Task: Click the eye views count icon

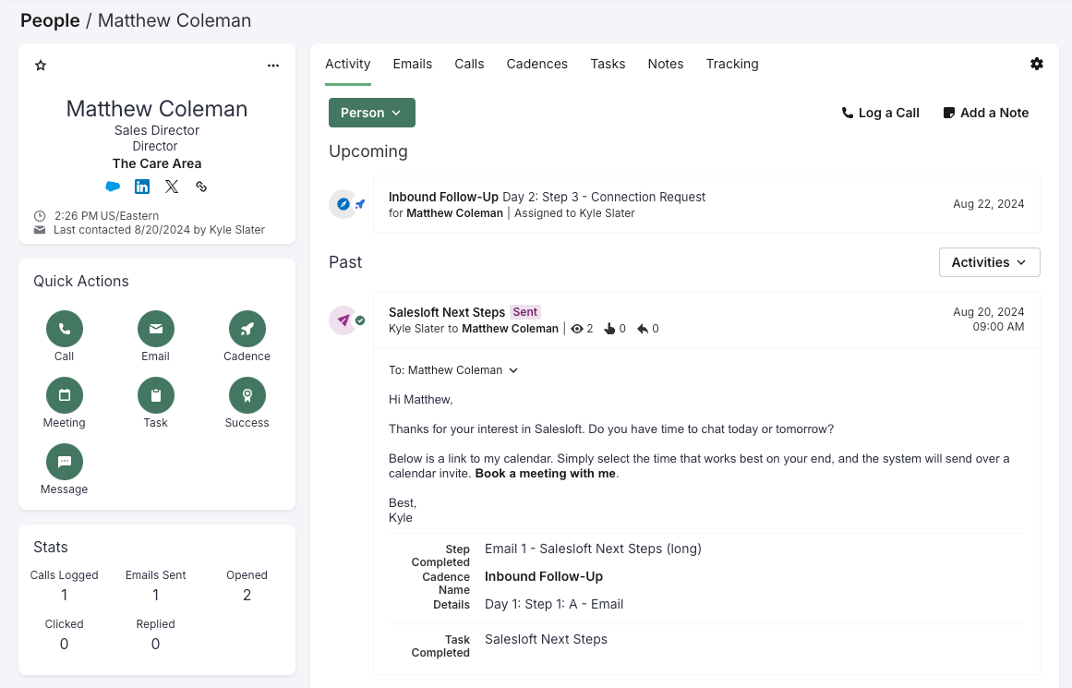Action: pos(577,329)
